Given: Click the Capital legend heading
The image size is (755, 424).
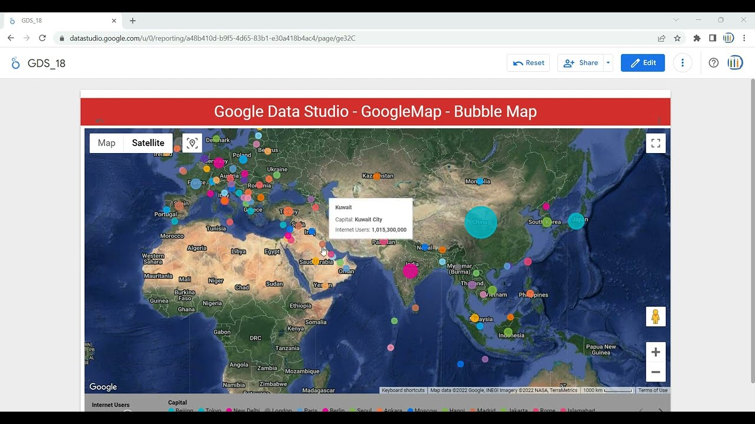Looking at the screenshot, I should click(178, 403).
